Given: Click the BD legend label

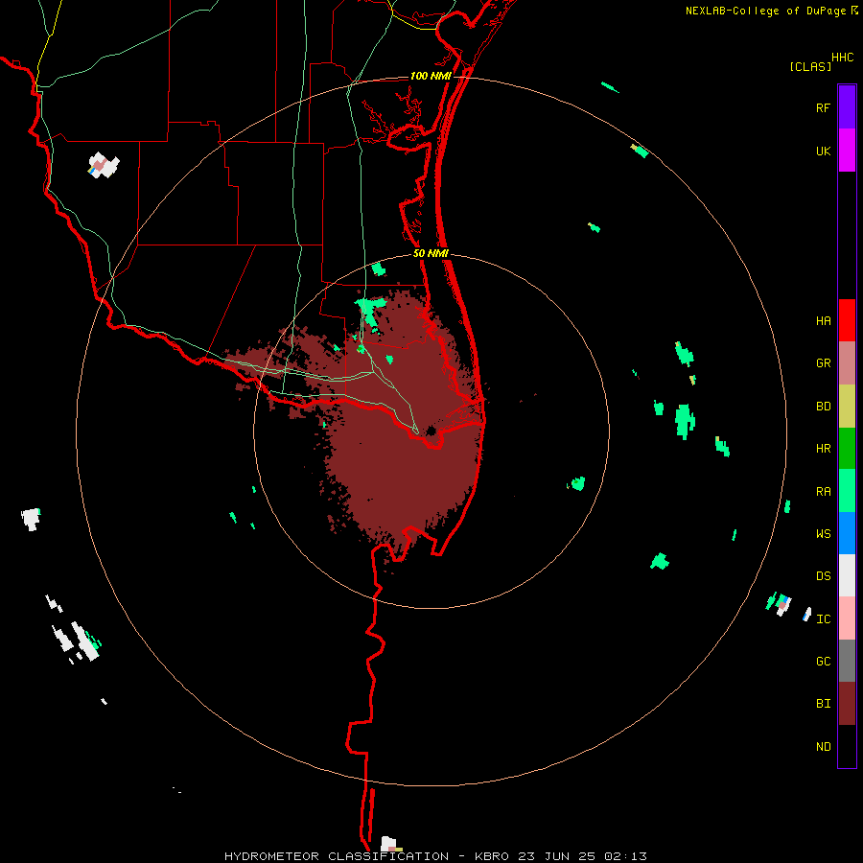Looking at the screenshot, I should [x=823, y=407].
